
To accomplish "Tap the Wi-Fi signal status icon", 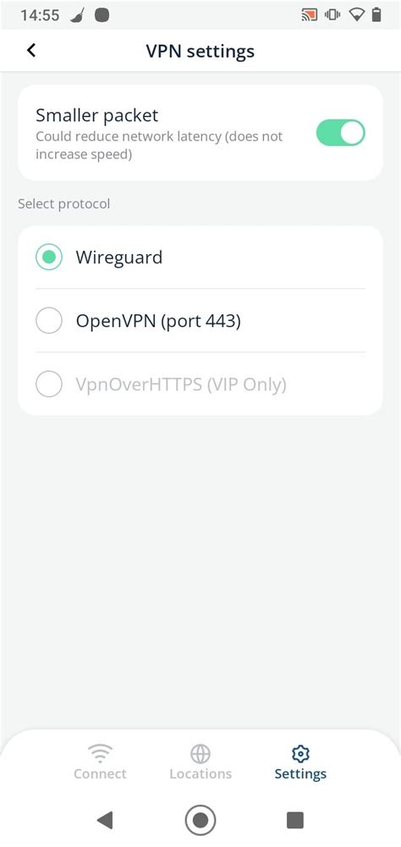I will (357, 15).
